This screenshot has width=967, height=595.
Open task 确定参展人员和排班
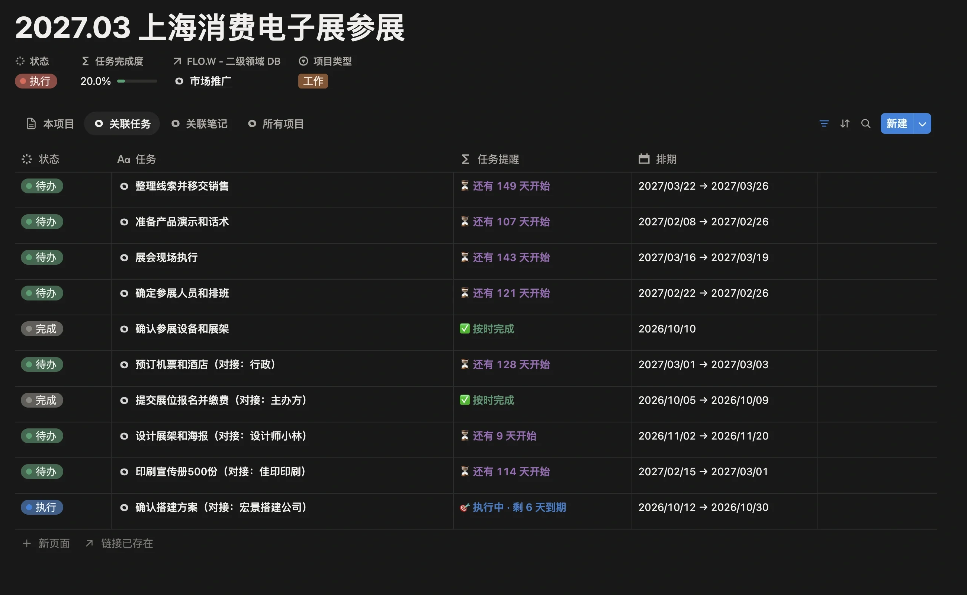[x=182, y=293]
